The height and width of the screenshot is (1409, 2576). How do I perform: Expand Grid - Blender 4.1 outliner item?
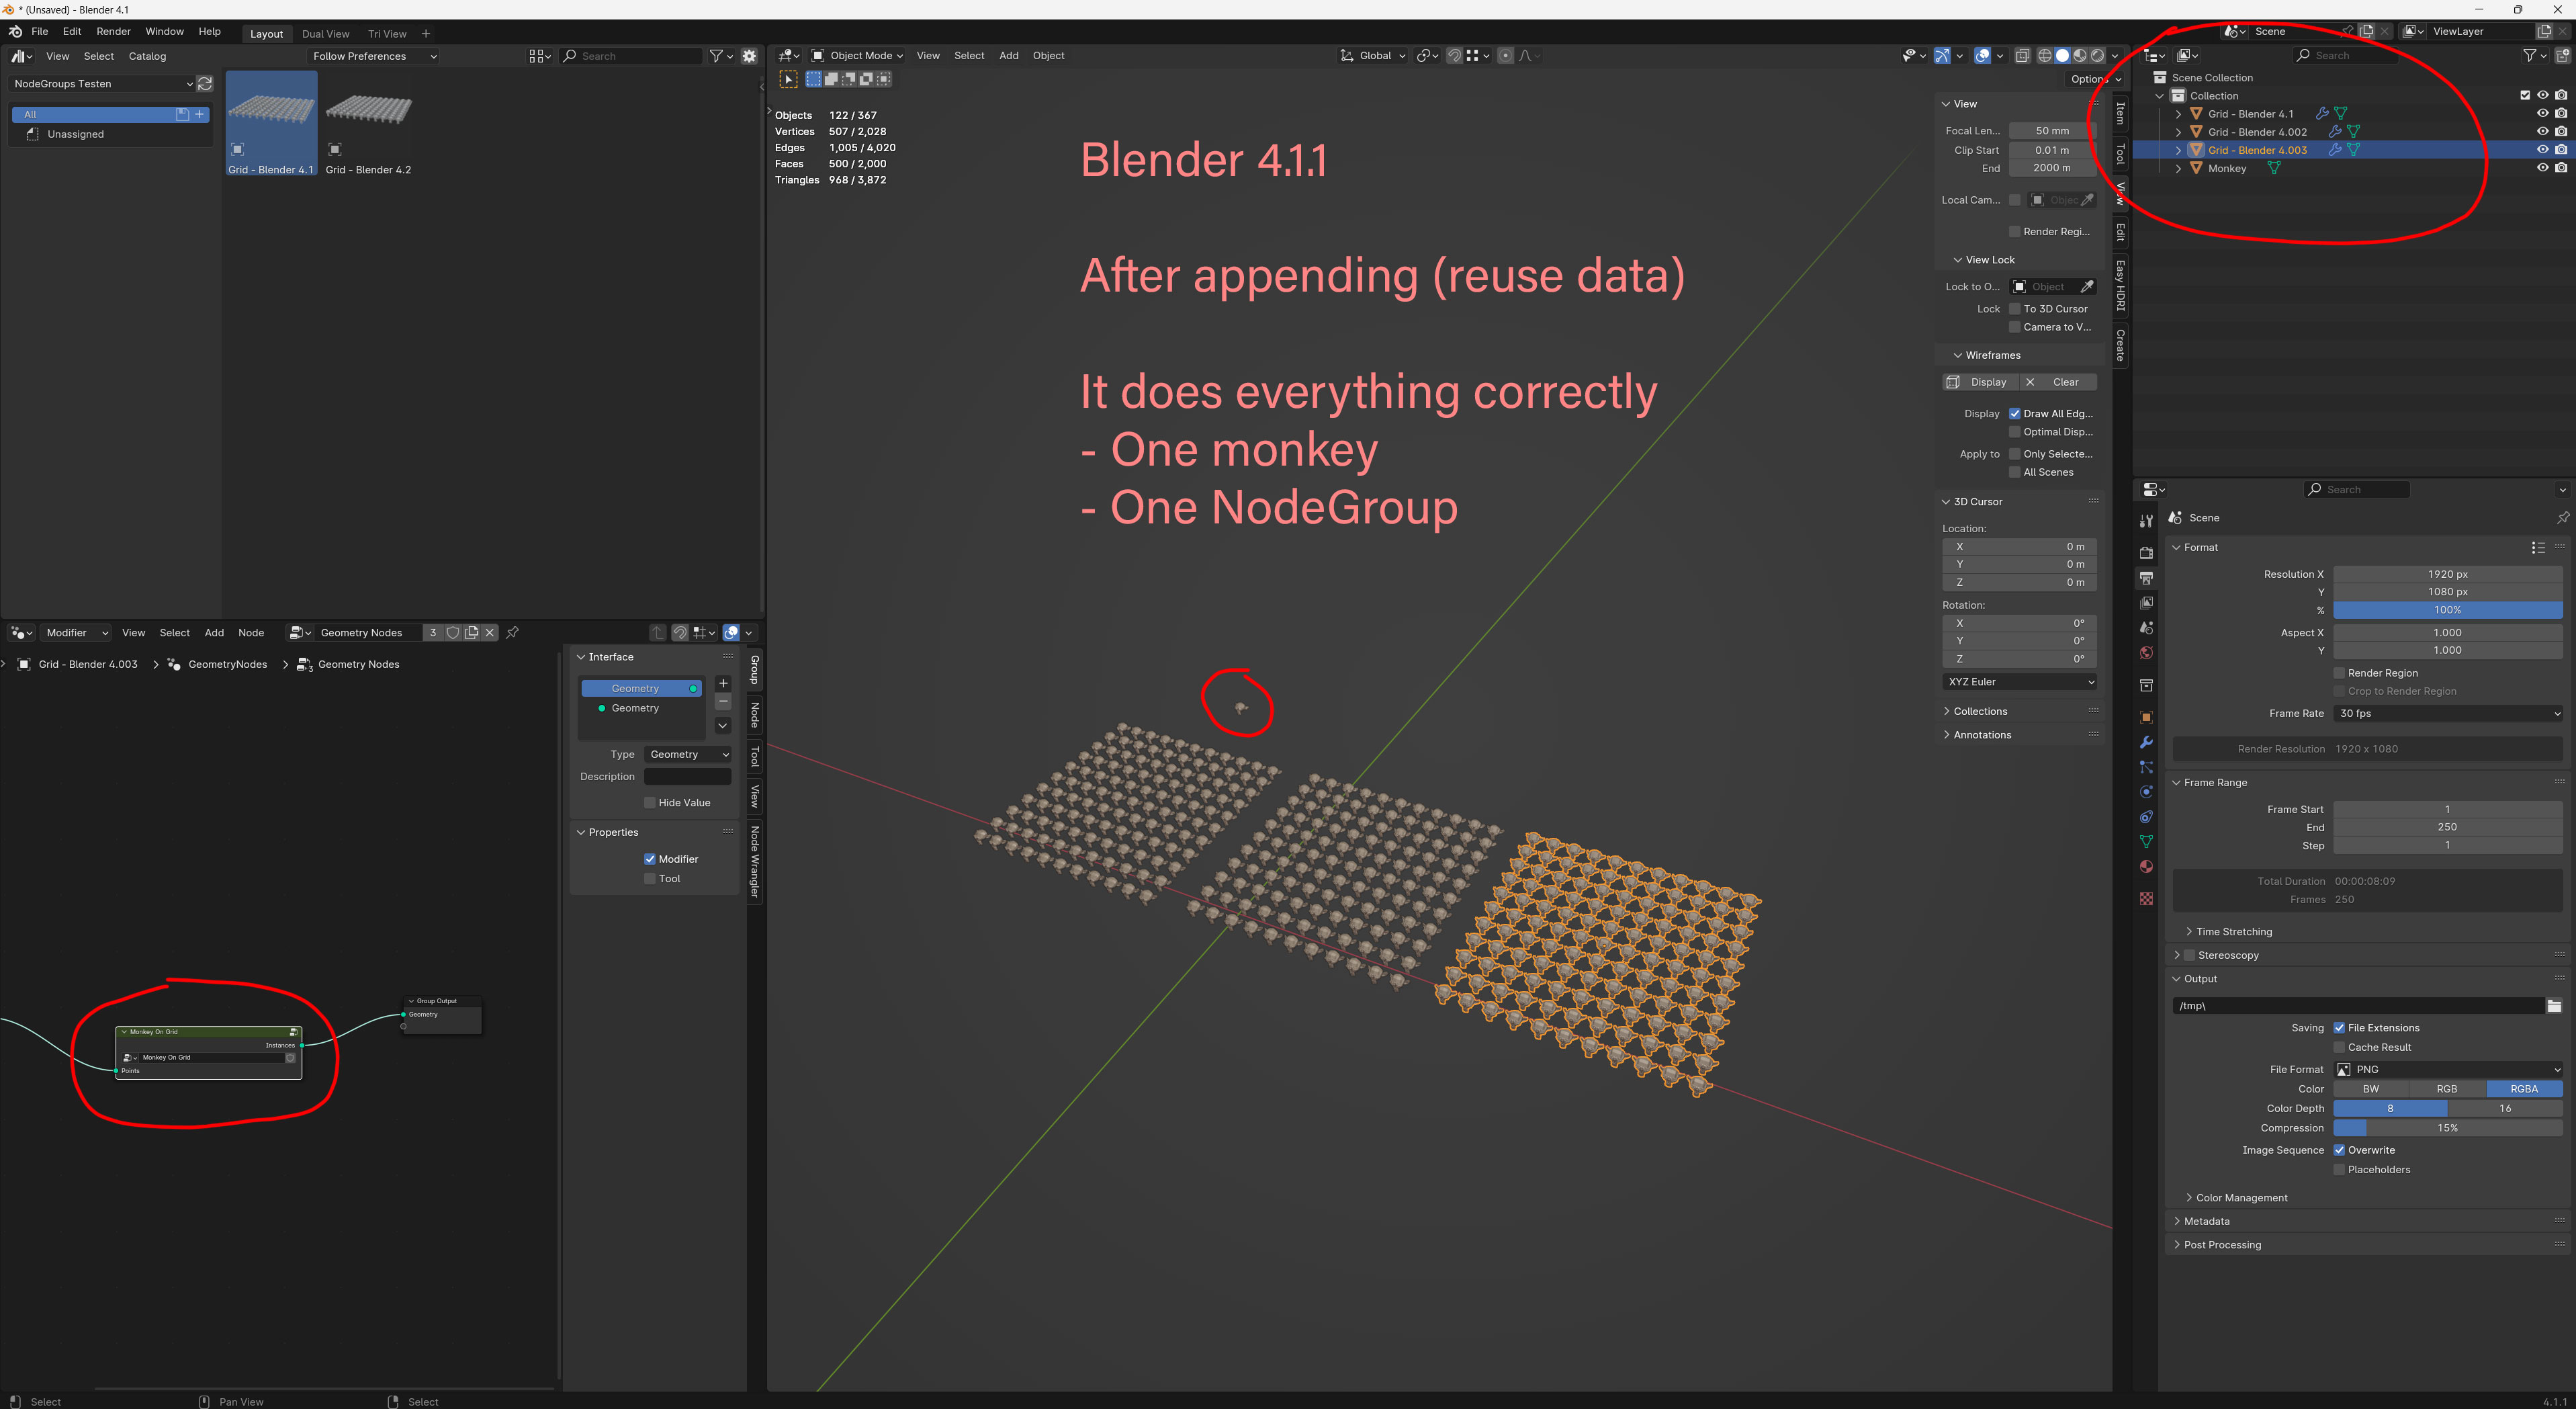pyautogui.click(x=2179, y=114)
